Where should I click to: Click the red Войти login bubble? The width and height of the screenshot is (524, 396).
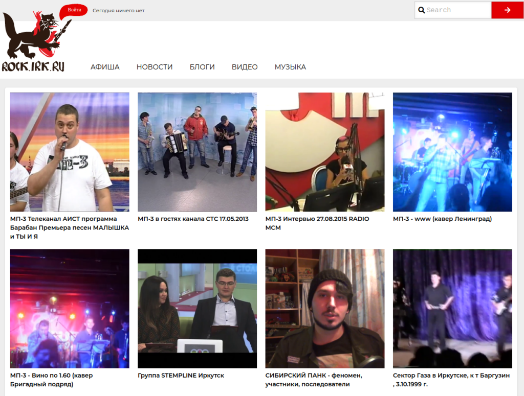[x=74, y=10]
